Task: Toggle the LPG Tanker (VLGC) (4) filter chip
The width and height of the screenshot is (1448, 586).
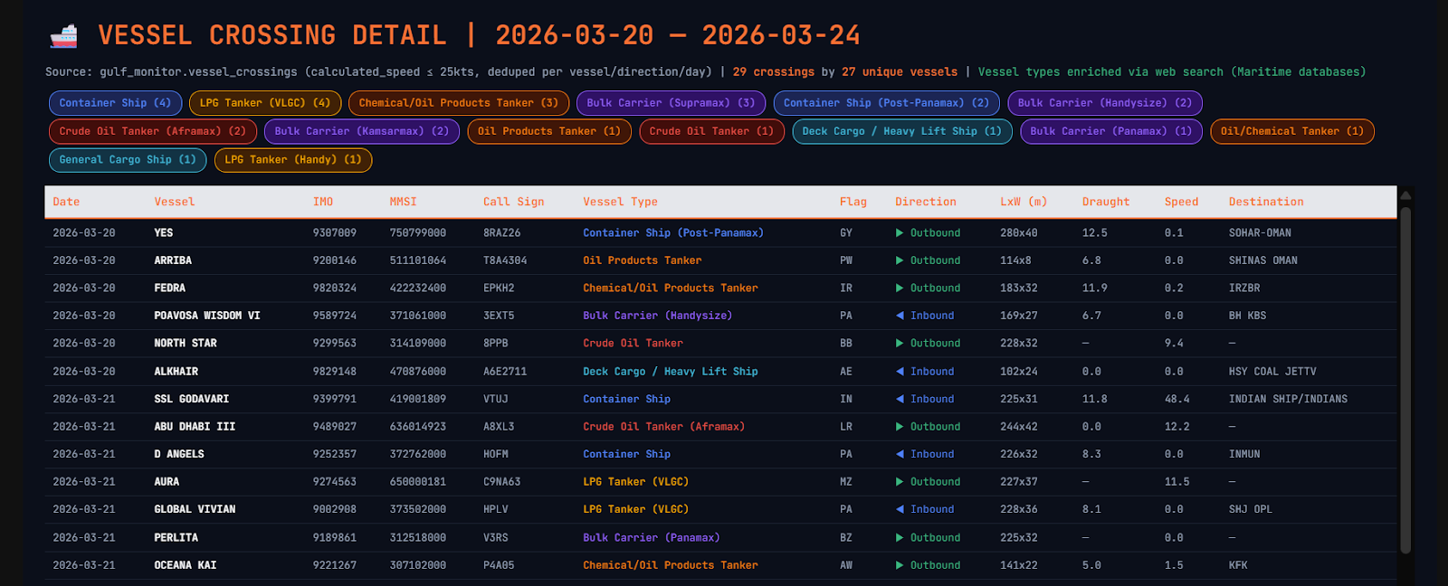Action: pyautogui.click(x=264, y=103)
